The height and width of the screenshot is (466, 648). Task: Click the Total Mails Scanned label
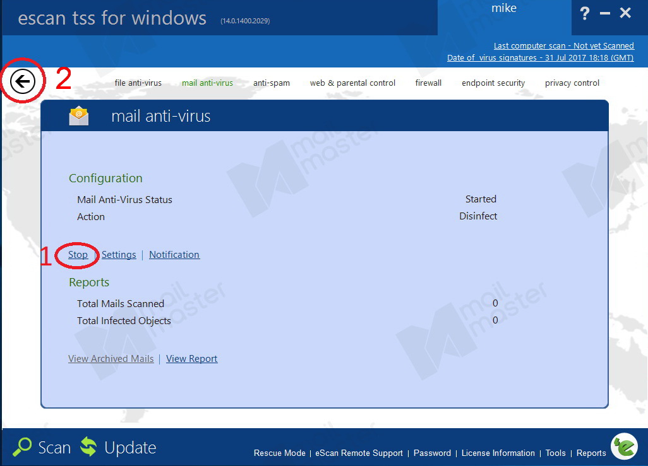click(x=121, y=304)
